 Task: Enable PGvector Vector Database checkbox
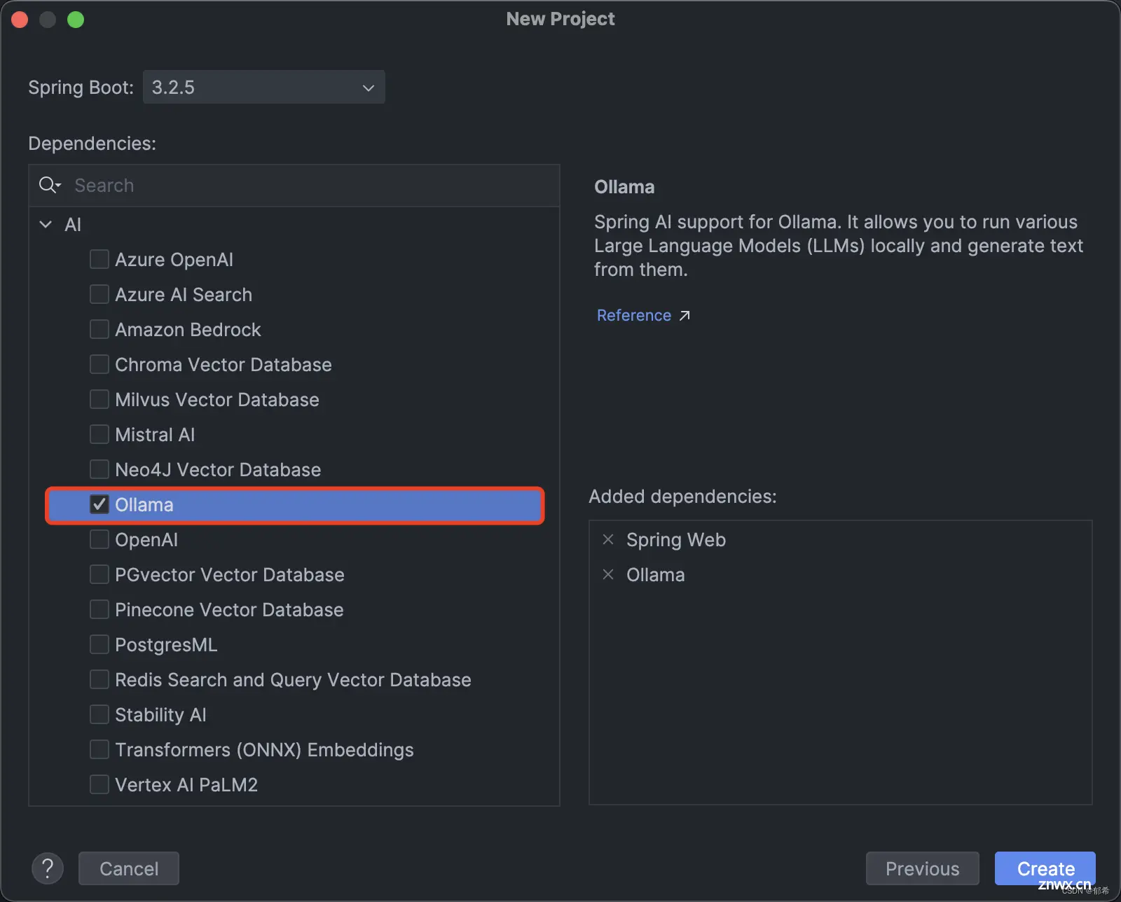coord(99,574)
